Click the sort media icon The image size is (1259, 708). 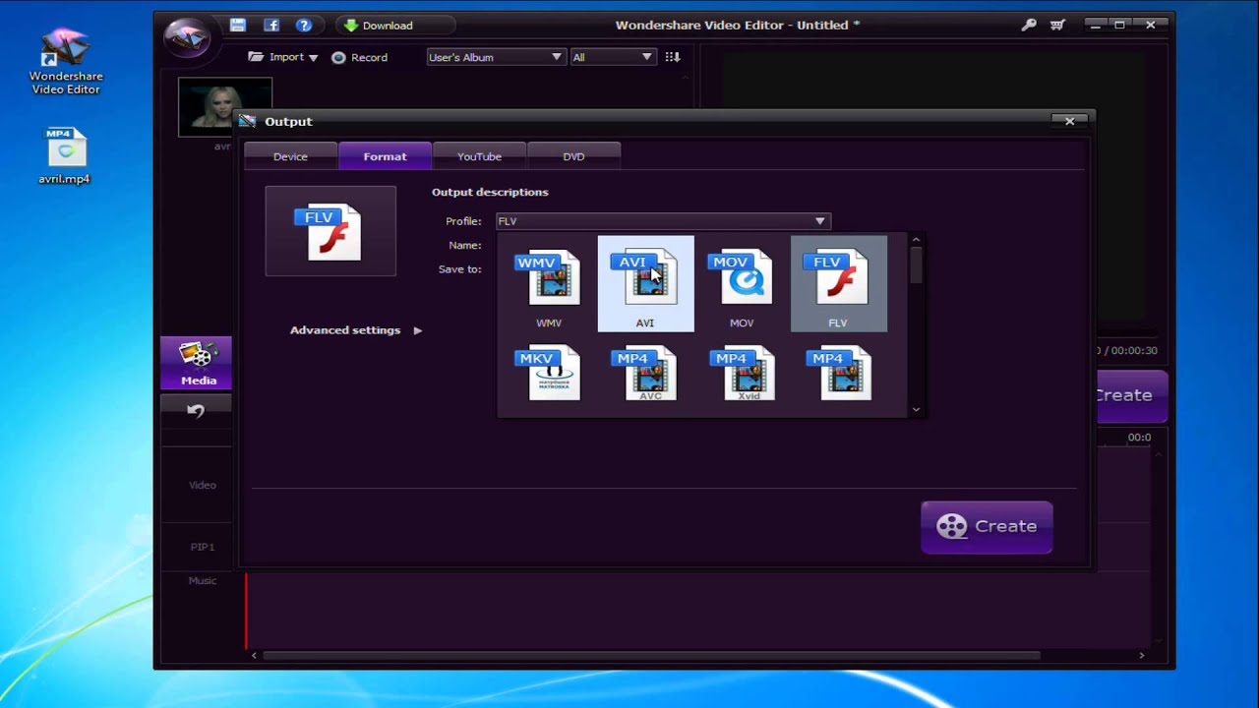[x=673, y=57]
